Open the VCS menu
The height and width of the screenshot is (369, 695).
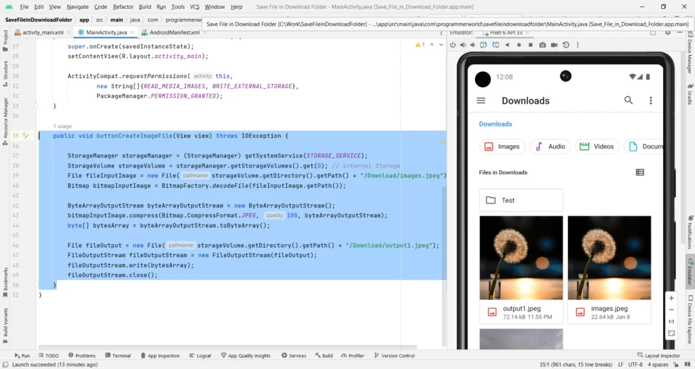[x=195, y=7]
